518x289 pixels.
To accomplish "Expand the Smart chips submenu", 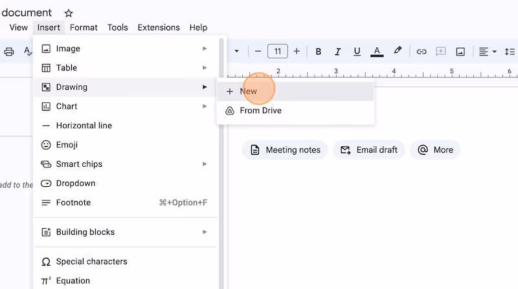I will pyautogui.click(x=126, y=164).
